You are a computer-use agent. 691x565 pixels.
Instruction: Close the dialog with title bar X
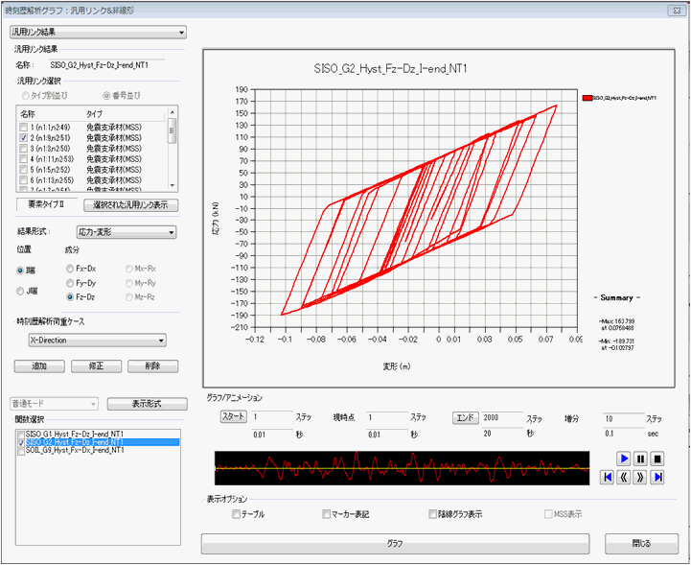pyautogui.click(x=677, y=11)
